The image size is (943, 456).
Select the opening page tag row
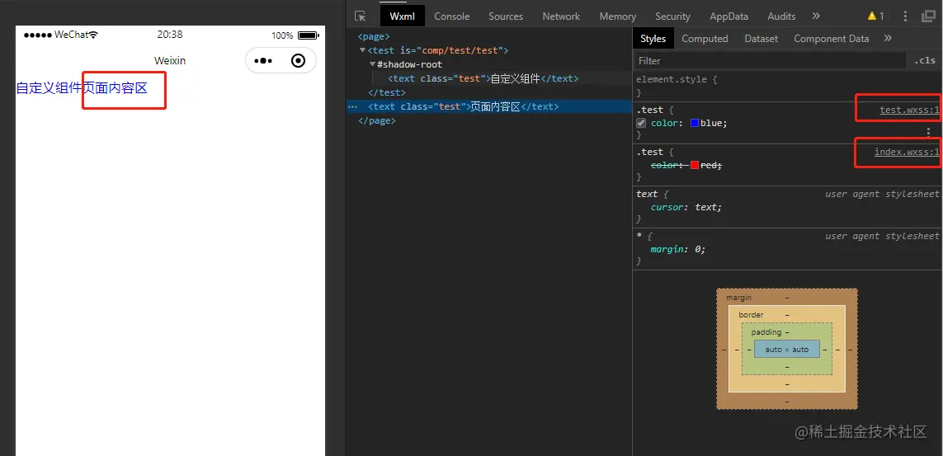click(374, 36)
